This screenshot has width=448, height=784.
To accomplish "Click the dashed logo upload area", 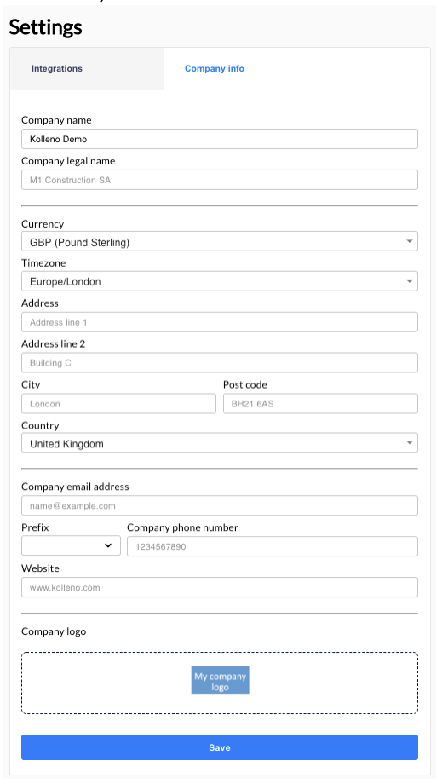I will pos(220,683).
